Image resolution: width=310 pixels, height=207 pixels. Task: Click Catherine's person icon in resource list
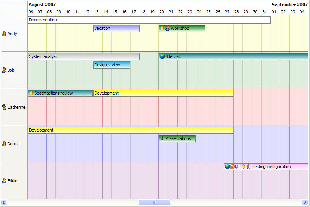[x=4, y=107]
